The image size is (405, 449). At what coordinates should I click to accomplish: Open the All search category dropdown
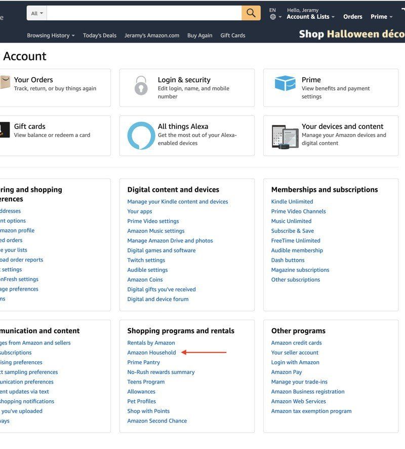point(36,13)
